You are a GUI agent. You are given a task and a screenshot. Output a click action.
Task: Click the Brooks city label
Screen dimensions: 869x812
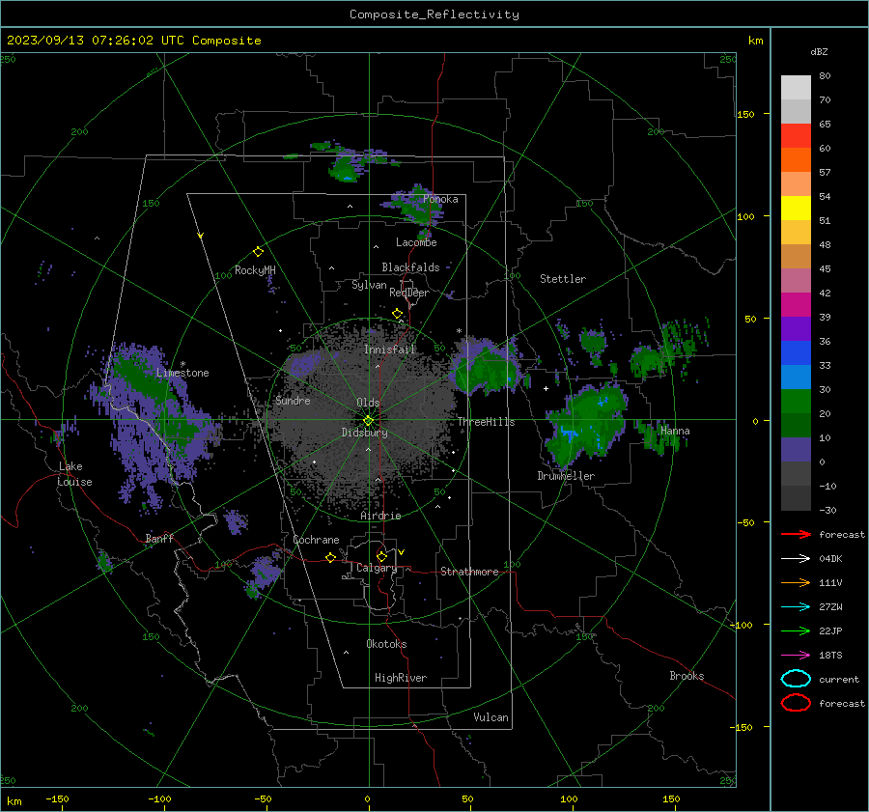point(687,676)
